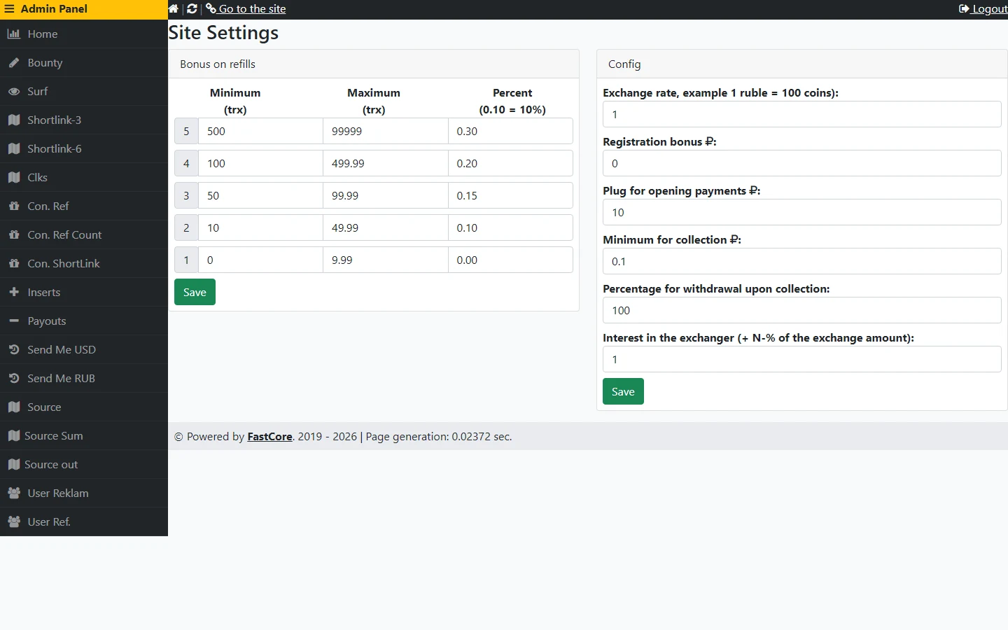Click the map icon next to Shortlink-3
Image resolution: width=1008 pixels, height=630 pixels.
click(14, 120)
